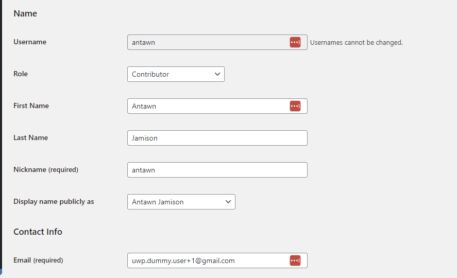
Task: Click the Last Name label
Action: point(31,138)
